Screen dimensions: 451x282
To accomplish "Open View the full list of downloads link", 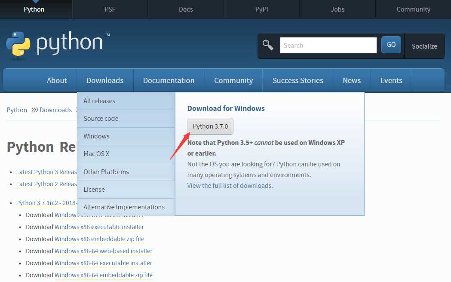I will click(x=230, y=186).
